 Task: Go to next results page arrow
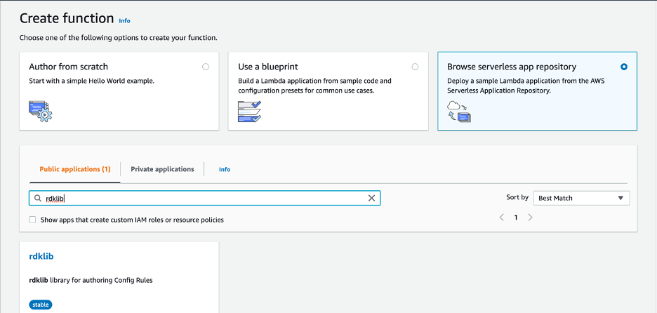[530, 218]
